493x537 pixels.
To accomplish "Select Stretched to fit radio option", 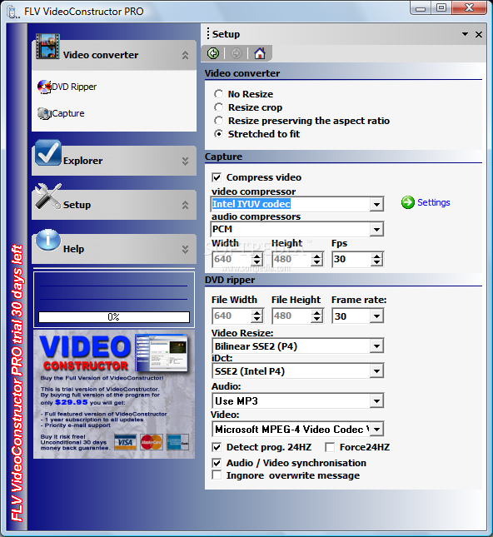I will [218, 134].
